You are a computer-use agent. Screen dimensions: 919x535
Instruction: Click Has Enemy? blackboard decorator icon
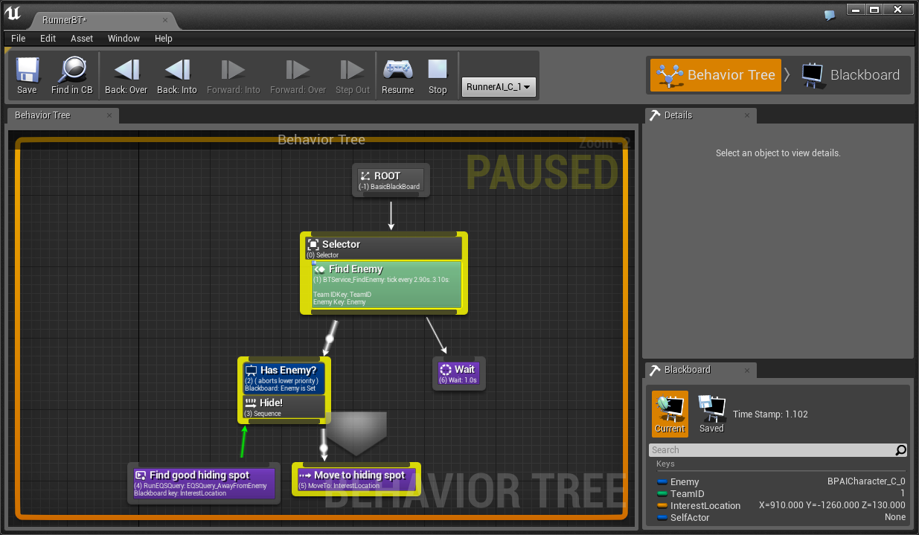[251, 370]
